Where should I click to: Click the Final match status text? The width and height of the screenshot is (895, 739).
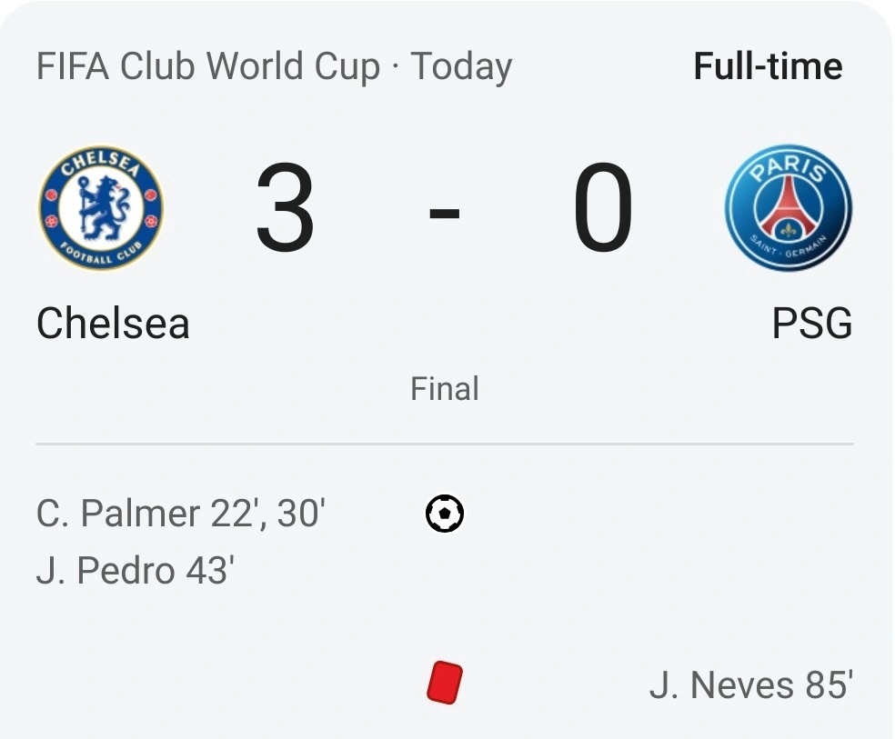coord(444,389)
